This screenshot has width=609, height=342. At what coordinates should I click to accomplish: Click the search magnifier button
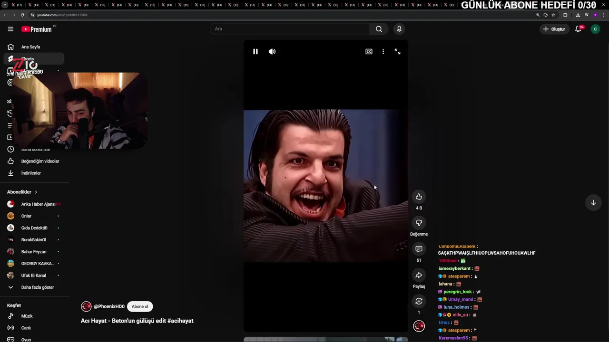point(379,29)
